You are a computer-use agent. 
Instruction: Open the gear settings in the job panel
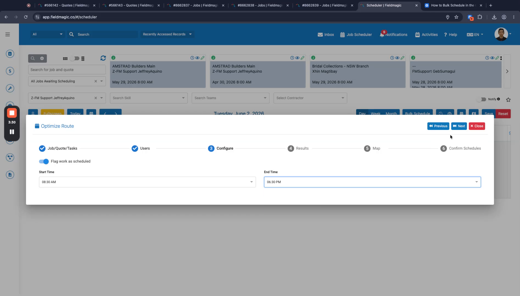point(42,58)
